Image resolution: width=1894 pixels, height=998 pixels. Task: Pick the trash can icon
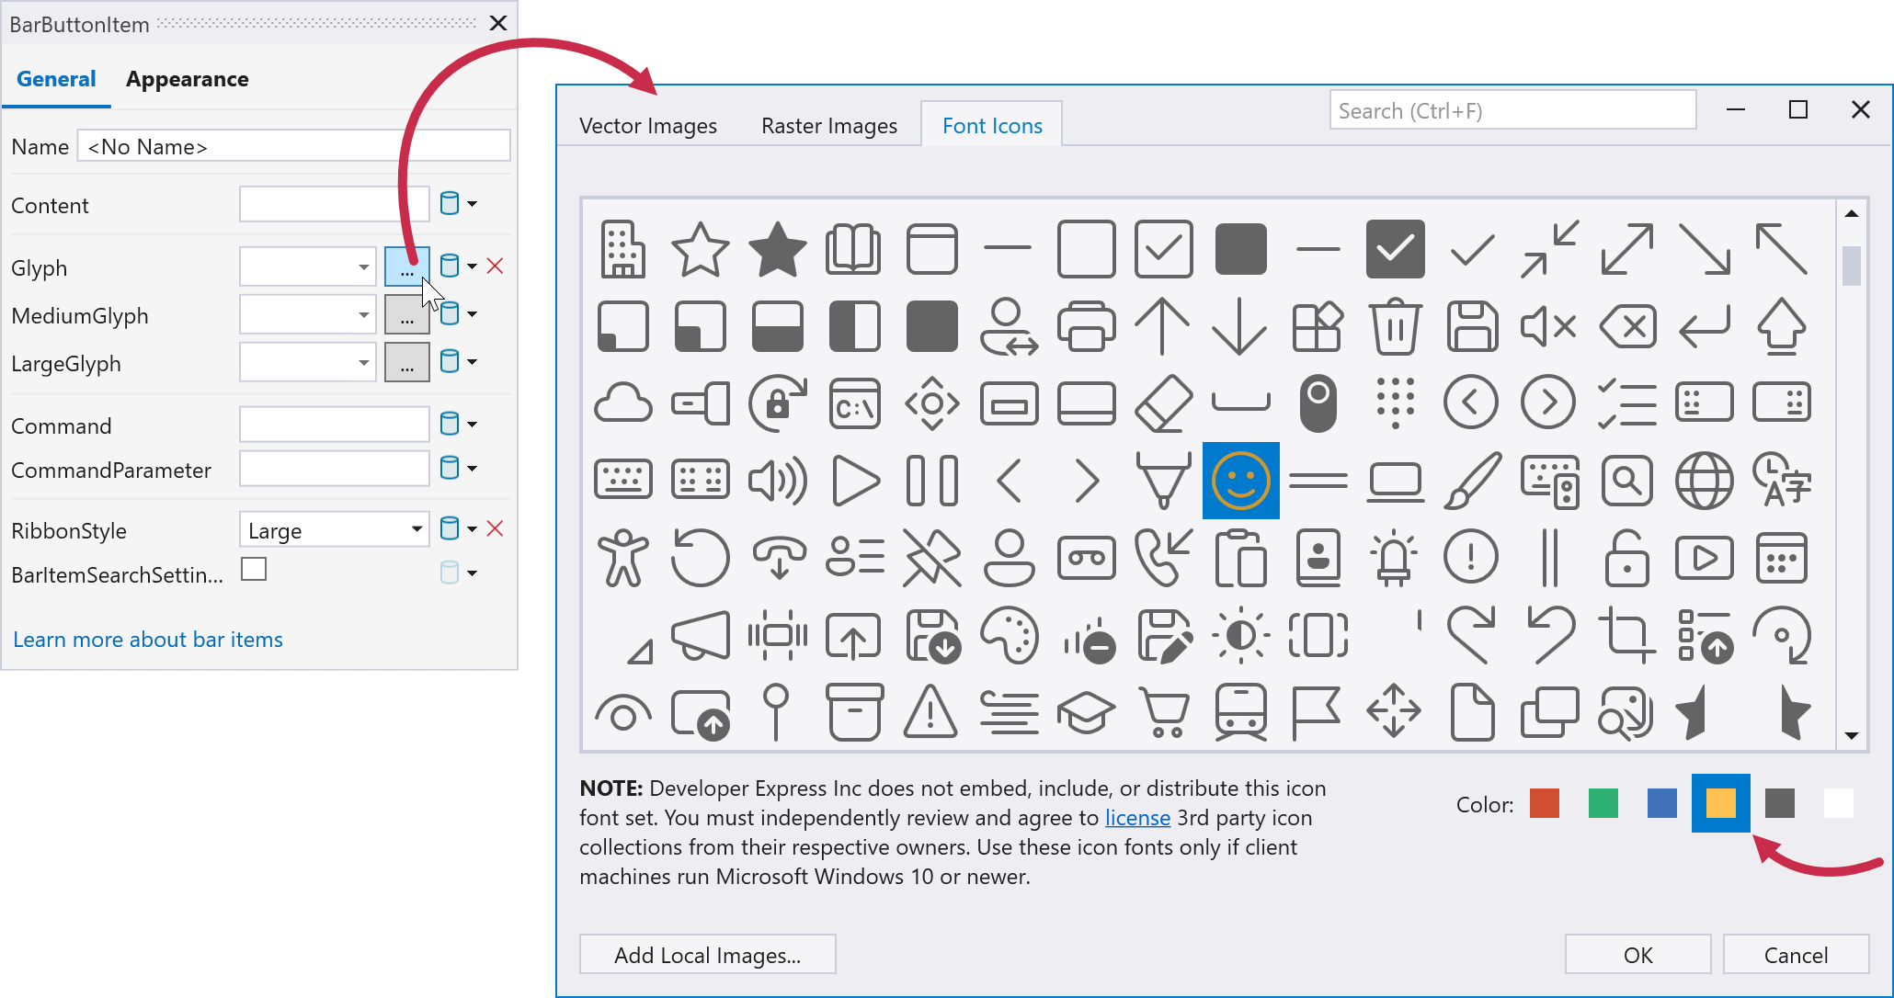(x=1395, y=326)
